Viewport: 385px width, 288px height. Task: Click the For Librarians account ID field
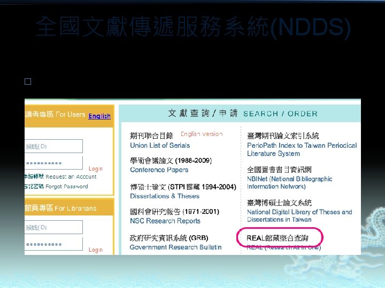53,227
